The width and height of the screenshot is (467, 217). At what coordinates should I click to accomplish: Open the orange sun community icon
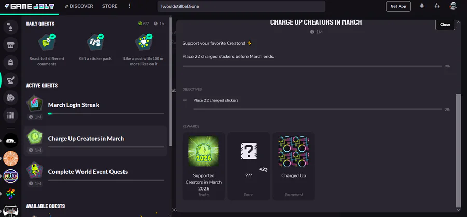click(x=11, y=158)
